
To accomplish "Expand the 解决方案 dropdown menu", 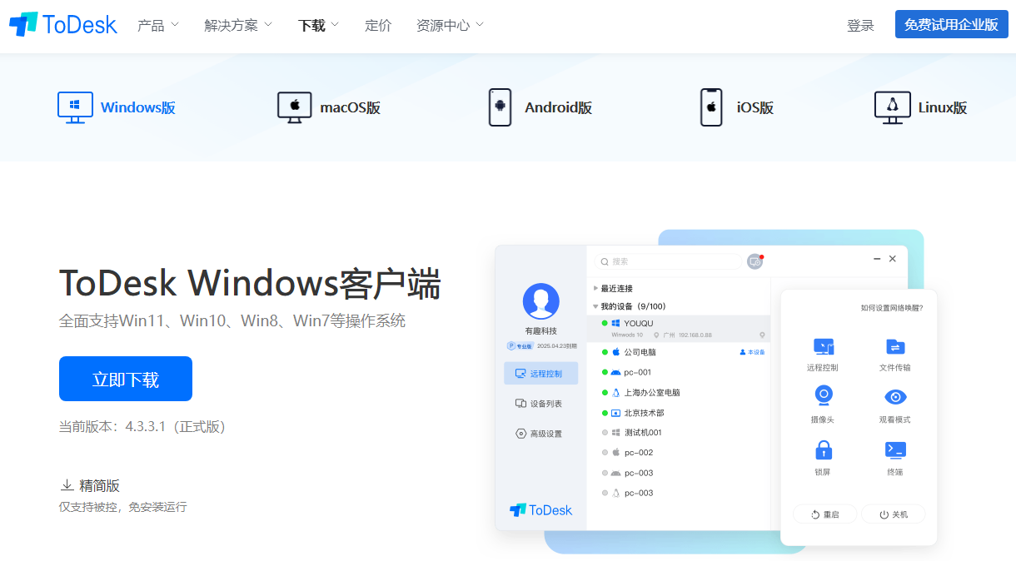I will click(x=238, y=25).
